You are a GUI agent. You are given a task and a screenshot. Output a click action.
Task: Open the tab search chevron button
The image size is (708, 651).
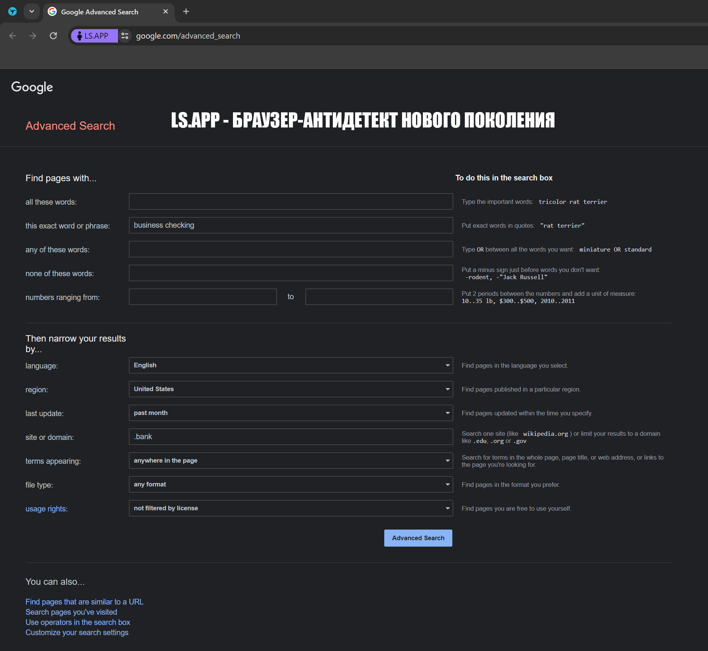[x=32, y=11]
